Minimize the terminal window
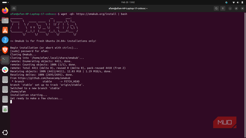The height and width of the screenshot is (138, 246). pos(230,8)
